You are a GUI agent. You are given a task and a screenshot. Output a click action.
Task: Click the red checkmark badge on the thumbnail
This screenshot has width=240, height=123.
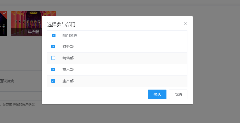pyautogui.click(x=4, y=13)
